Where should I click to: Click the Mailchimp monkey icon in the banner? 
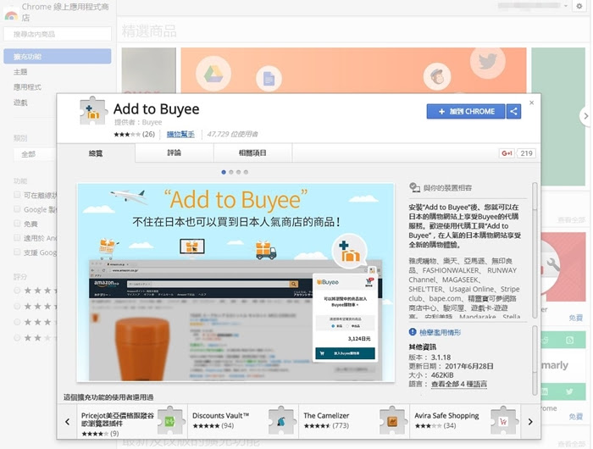point(437,76)
